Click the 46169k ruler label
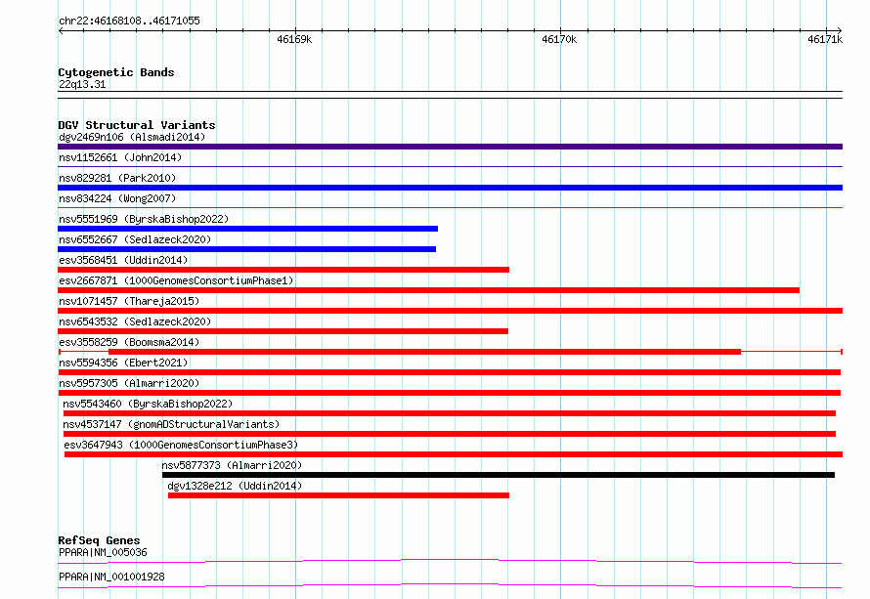Image resolution: width=870 pixels, height=599 pixels. click(x=294, y=39)
